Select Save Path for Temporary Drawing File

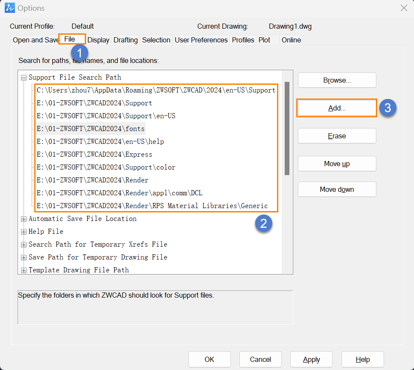pos(98,257)
